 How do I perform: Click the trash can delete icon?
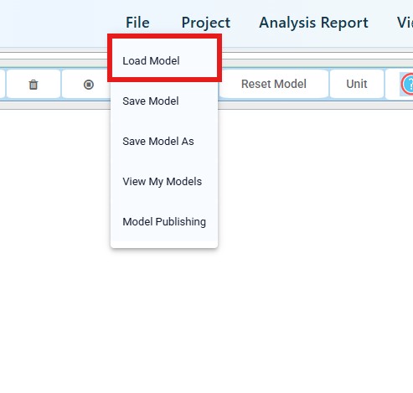point(34,85)
